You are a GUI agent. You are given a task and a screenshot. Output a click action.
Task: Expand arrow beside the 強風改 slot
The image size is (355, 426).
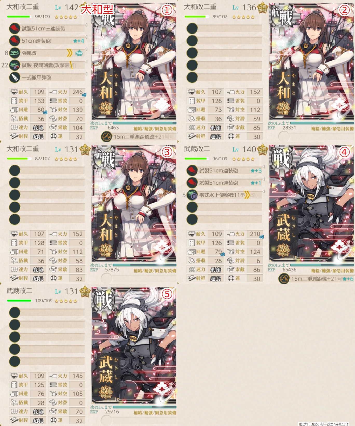[86, 49]
